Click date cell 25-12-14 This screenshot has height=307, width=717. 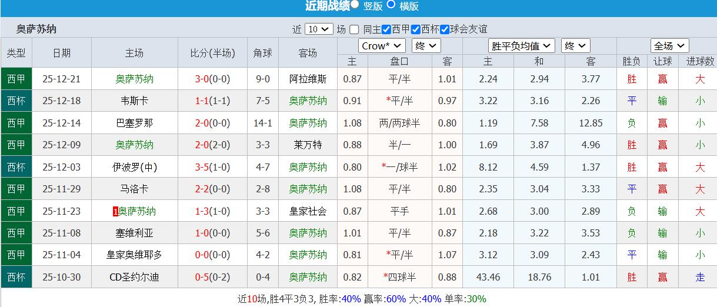click(61, 123)
